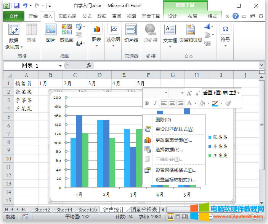Image resolution: width=268 pixels, height=224 pixels.
Task: Toggle bold in the mini toolbar
Action: (x=147, y=103)
